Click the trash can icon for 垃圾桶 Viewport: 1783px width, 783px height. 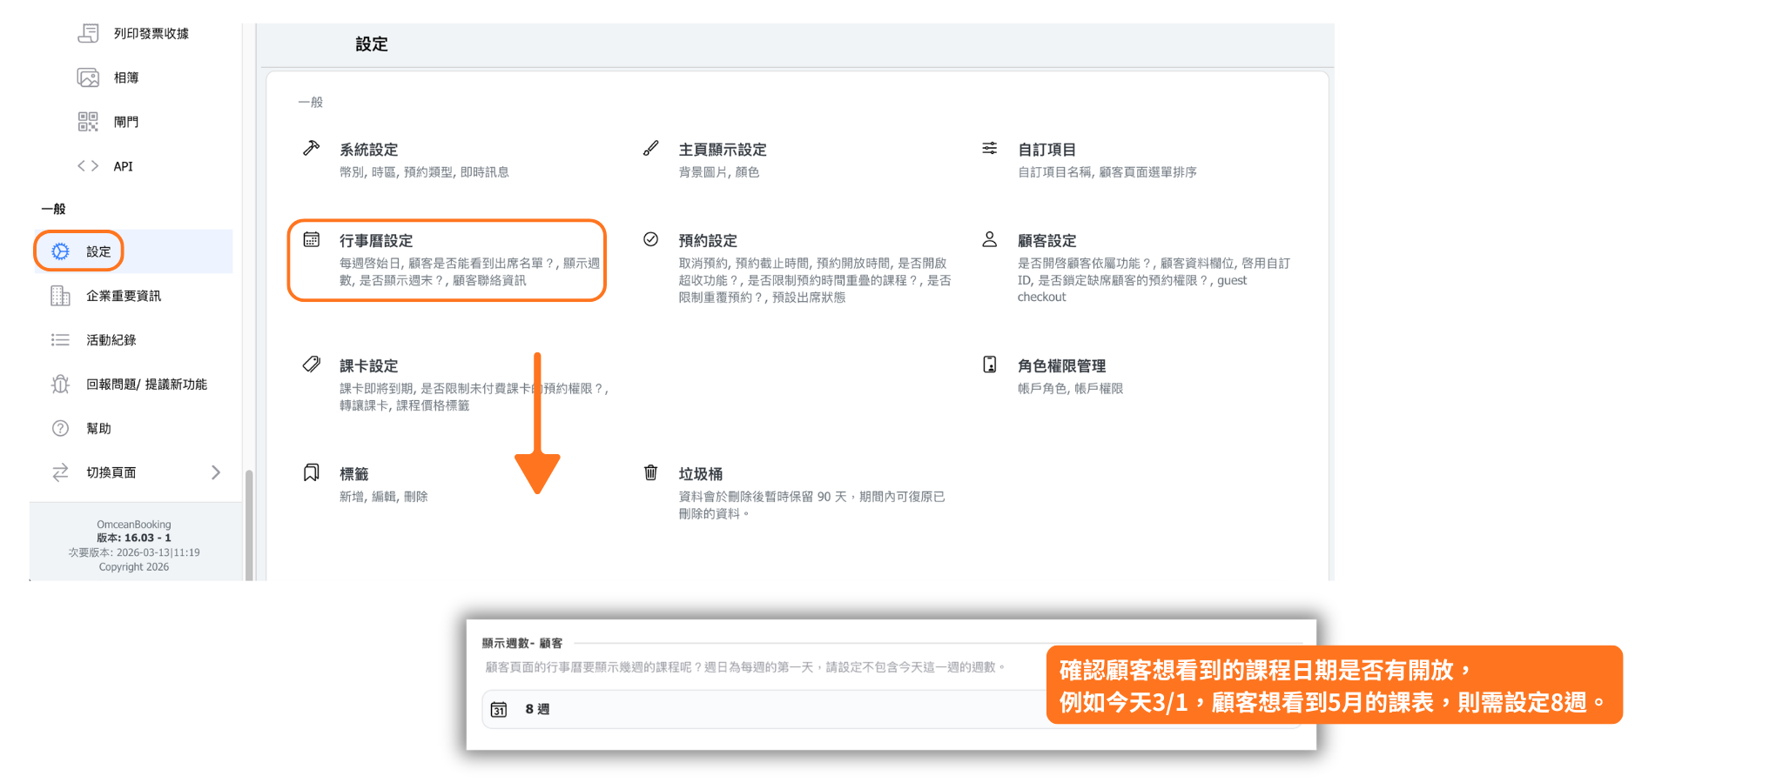650,472
